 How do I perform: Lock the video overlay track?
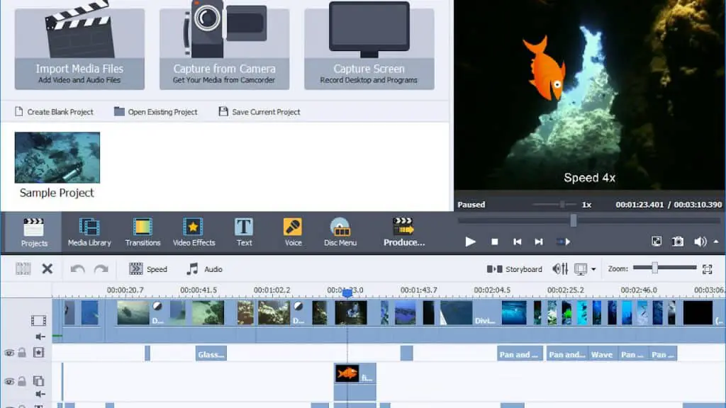(x=22, y=381)
